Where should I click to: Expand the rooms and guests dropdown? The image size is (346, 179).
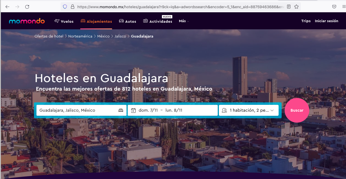click(x=249, y=110)
